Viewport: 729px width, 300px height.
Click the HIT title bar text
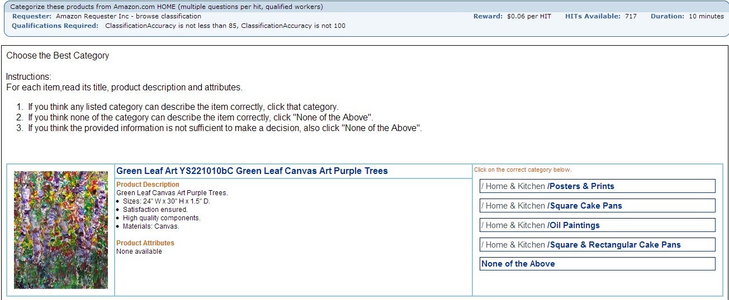coord(167,7)
